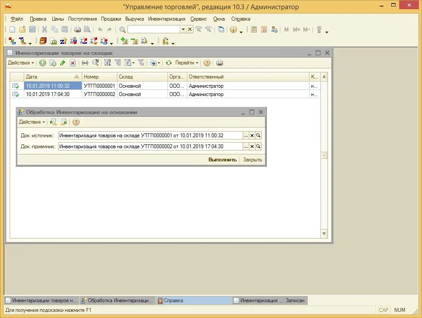422x318 pixels.
Task: Click the Refresh icon in list toolbar
Action: point(169,63)
